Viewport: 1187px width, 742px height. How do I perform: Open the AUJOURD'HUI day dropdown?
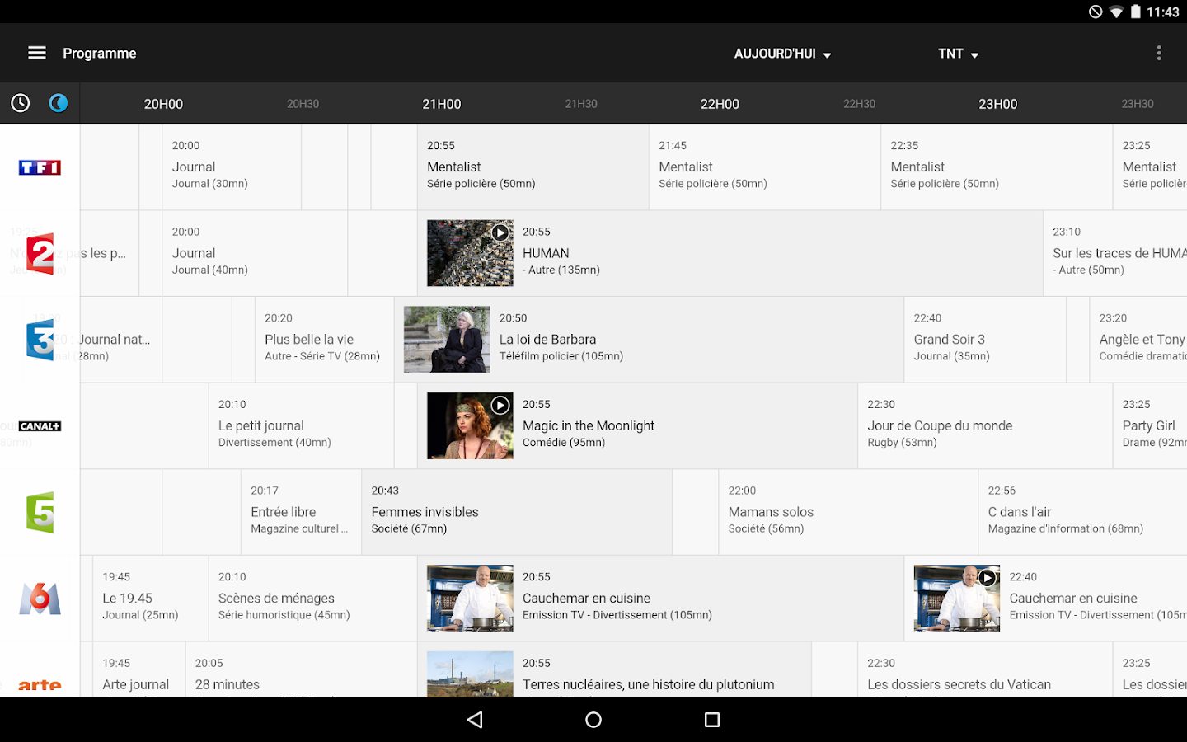(783, 54)
